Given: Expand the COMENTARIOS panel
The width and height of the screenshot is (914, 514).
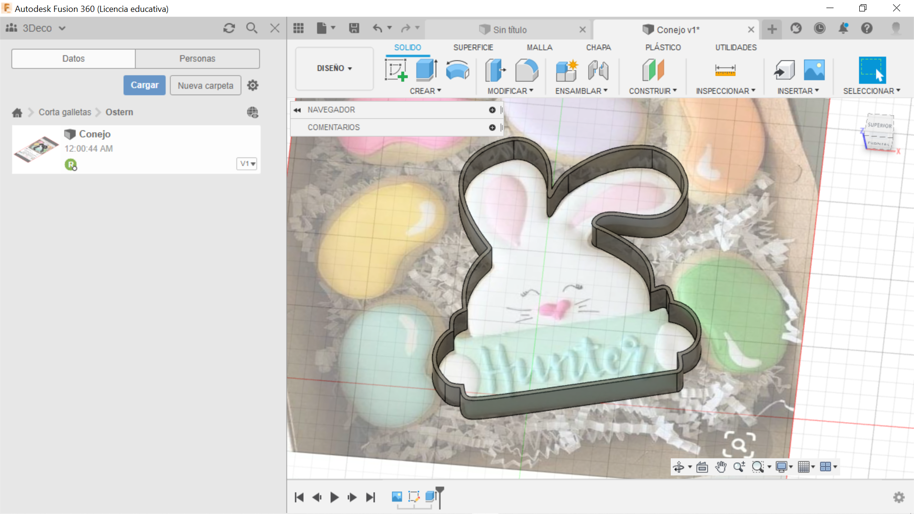Looking at the screenshot, I should 492,128.
